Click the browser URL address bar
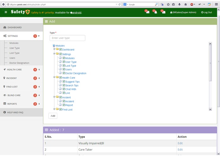The height and width of the screenshot is (156, 220). click(62, 4)
